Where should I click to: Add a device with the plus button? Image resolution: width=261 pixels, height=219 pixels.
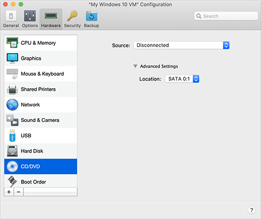9,192
